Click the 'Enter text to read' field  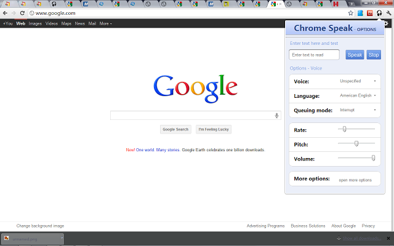pyautogui.click(x=315, y=55)
